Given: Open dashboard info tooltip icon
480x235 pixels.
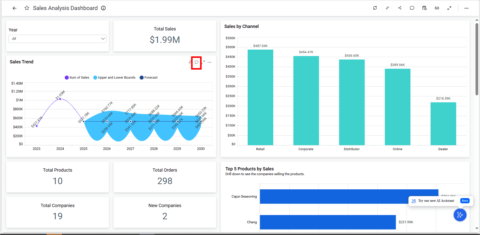Looking at the screenshot, I should [x=103, y=8].
